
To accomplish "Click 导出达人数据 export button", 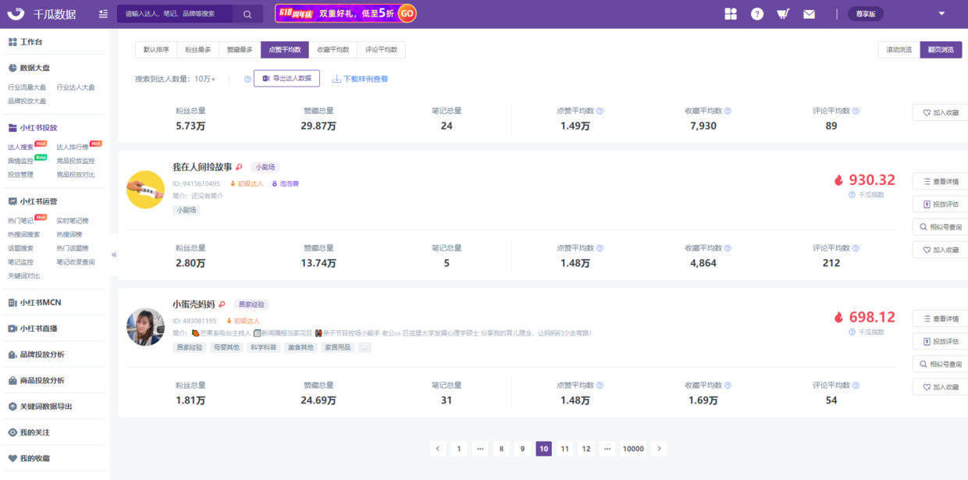I will pyautogui.click(x=286, y=79).
